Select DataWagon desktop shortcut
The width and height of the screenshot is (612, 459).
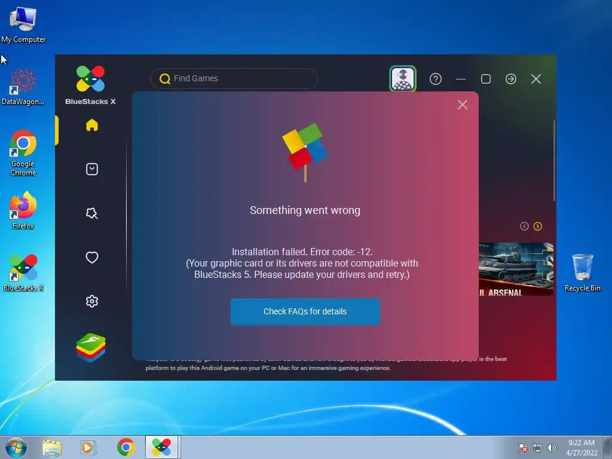(x=23, y=87)
